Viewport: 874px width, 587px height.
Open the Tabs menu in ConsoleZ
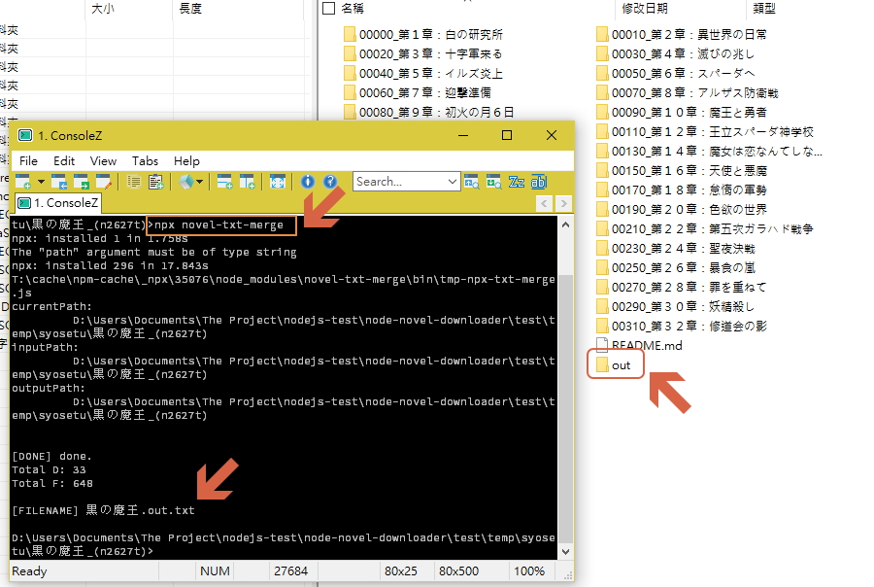[145, 161]
